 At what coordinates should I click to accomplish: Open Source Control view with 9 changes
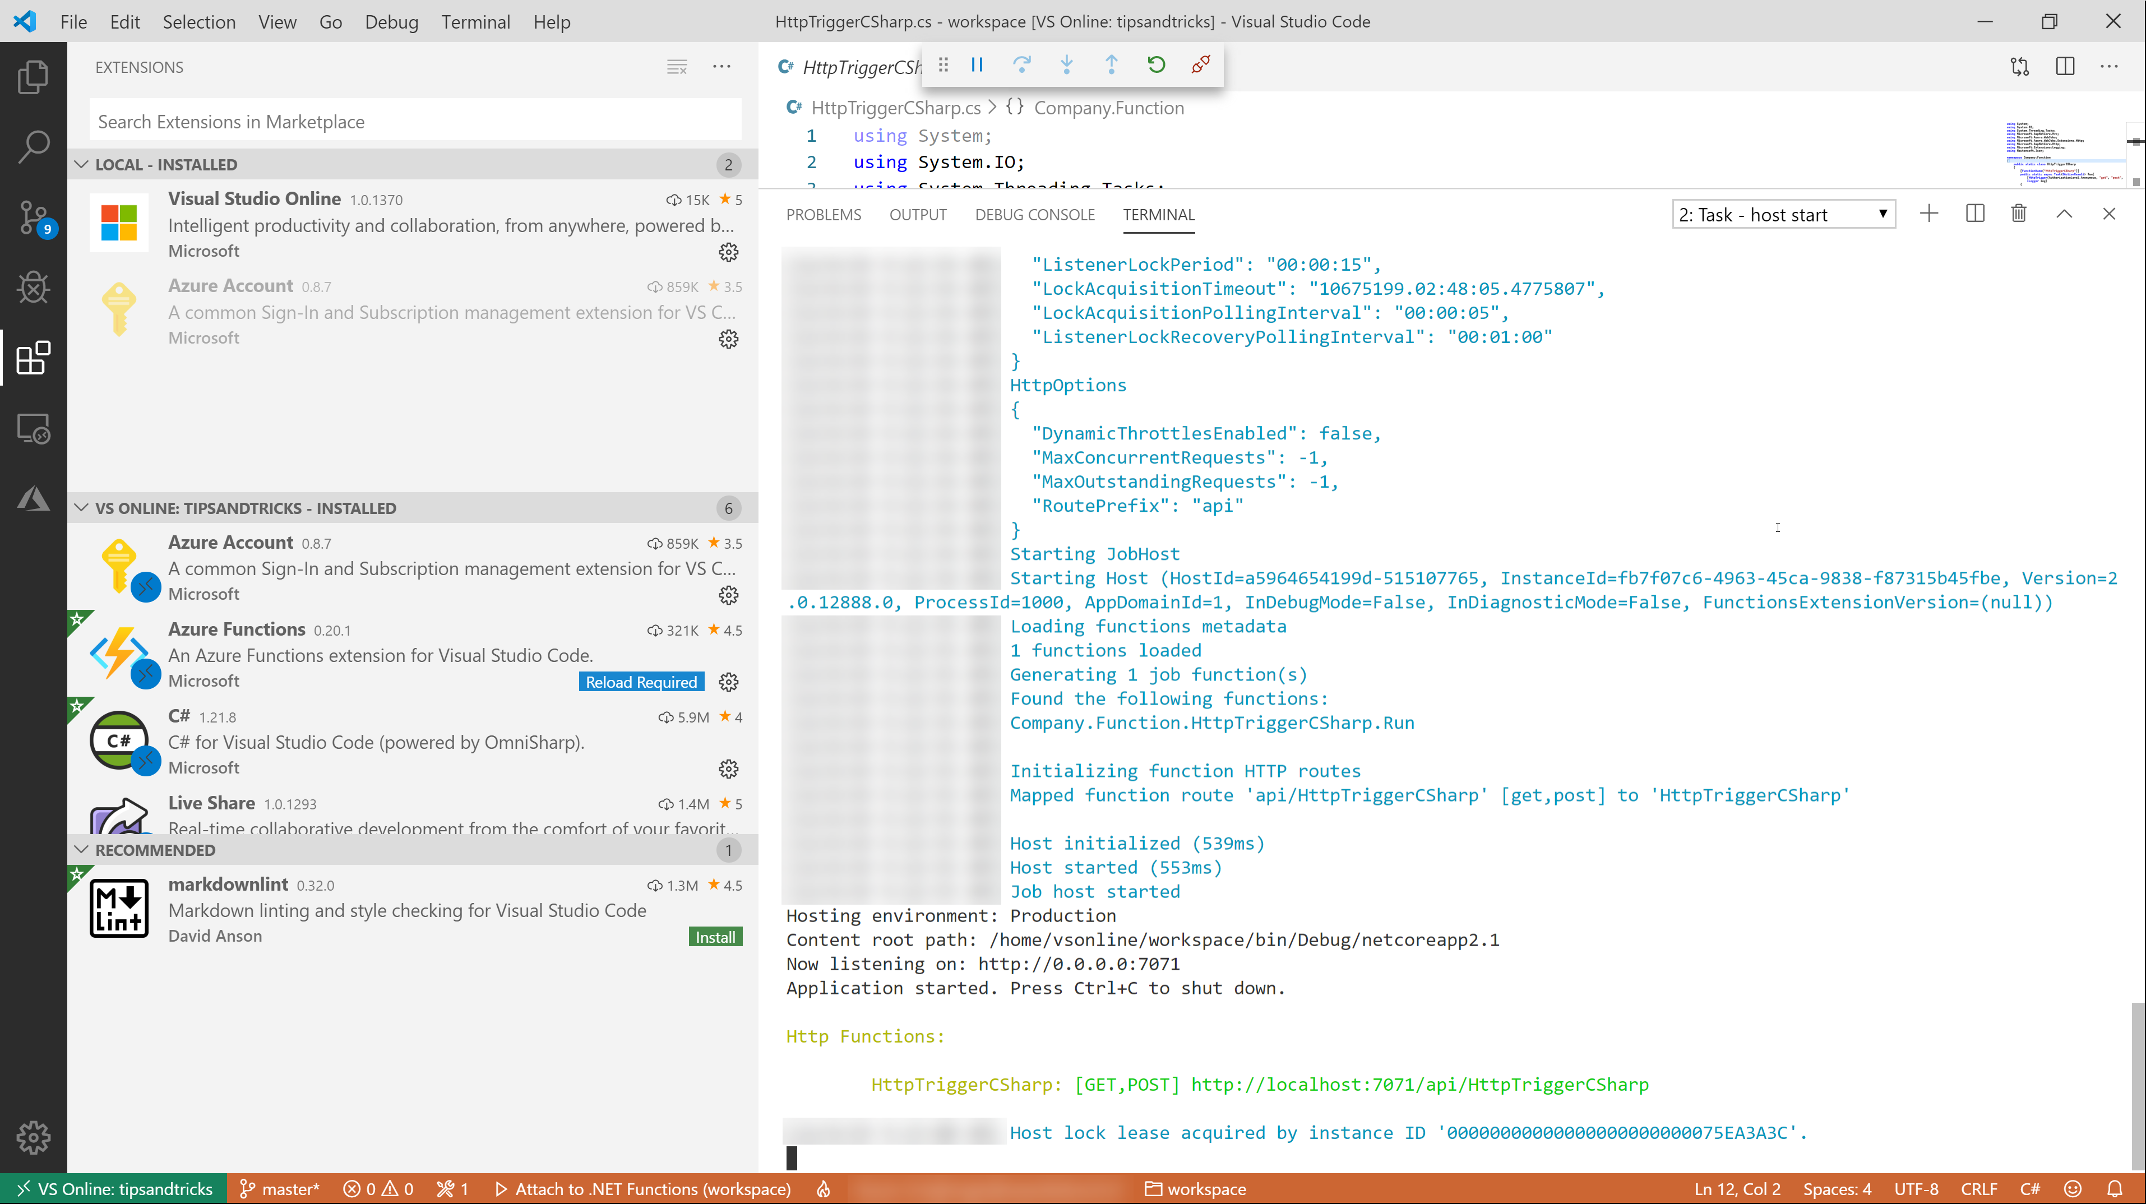pyautogui.click(x=33, y=218)
